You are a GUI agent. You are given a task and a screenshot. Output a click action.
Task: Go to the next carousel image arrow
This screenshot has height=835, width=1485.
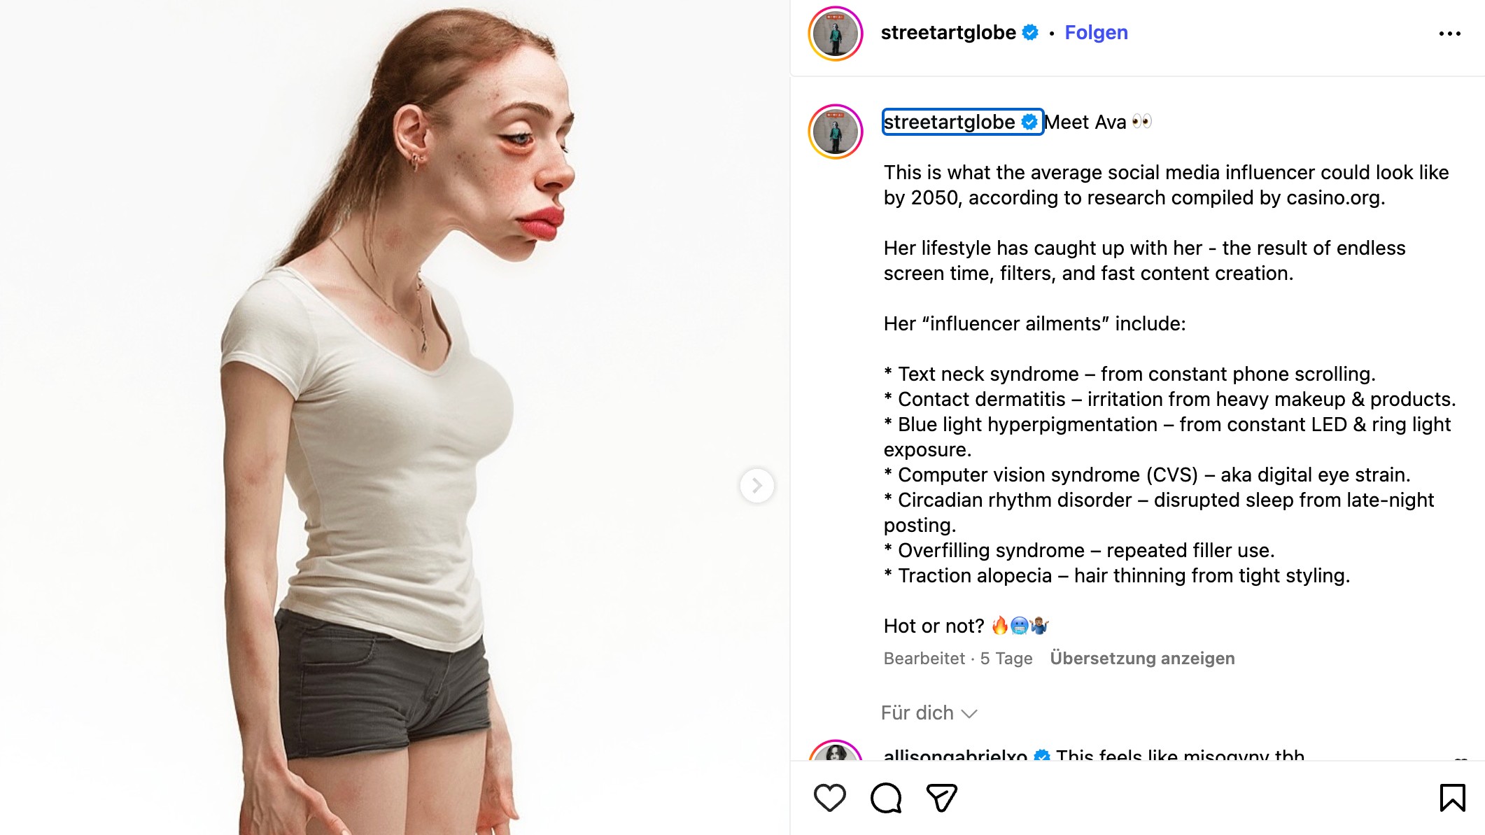coord(756,485)
